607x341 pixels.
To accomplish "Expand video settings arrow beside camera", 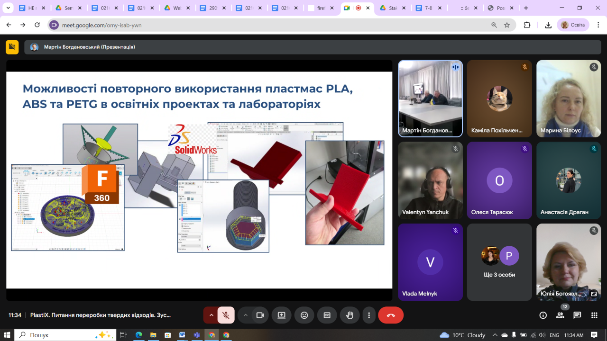I will (245, 315).
